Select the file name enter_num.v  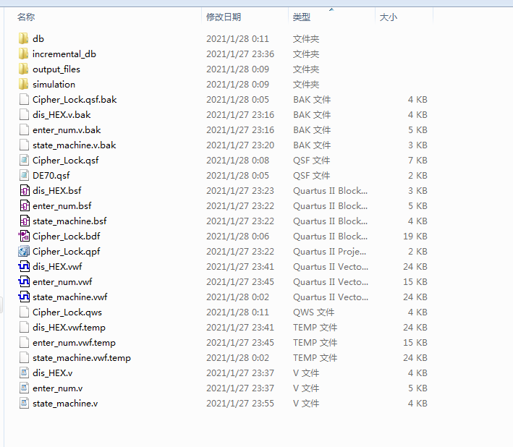click(x=58, y=388)
